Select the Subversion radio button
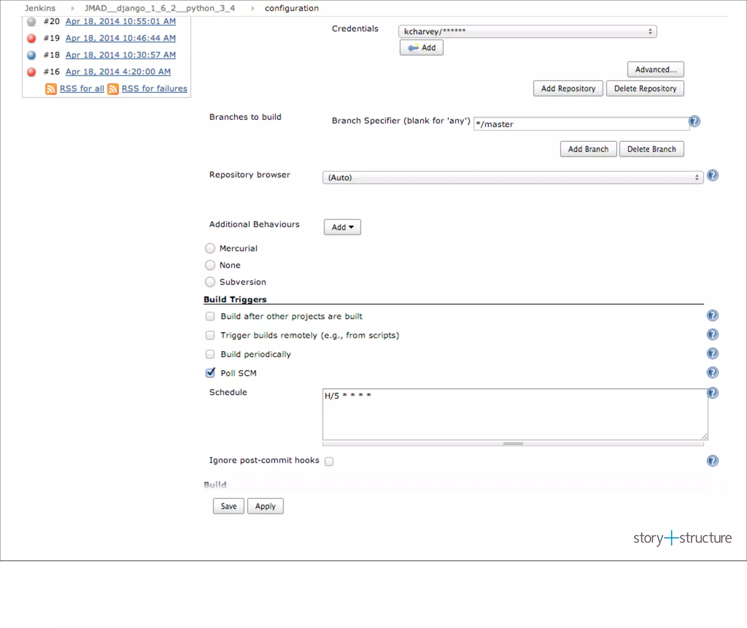Screen dimensions: 747x628 click(x=210, y=282)
